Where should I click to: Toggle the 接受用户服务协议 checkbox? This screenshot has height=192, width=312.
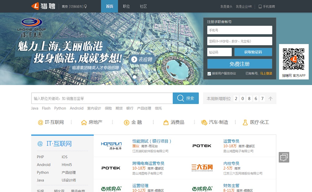(x=209, y=74)
